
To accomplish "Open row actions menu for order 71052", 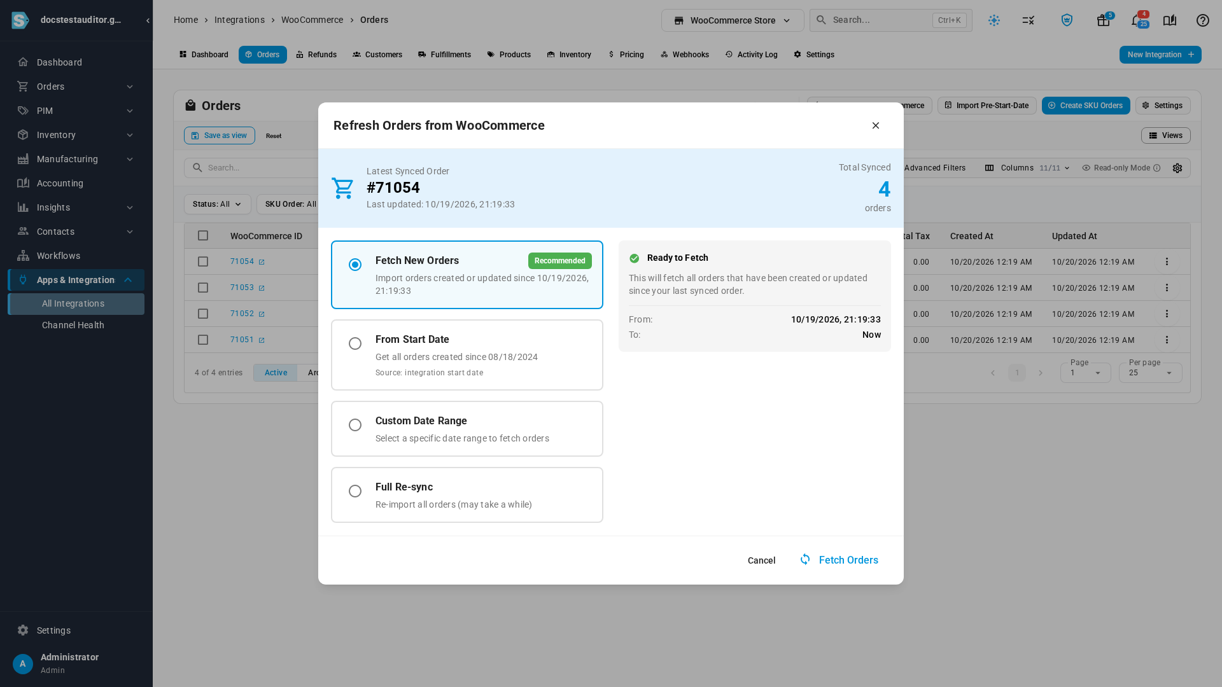I will (1167, 314).
